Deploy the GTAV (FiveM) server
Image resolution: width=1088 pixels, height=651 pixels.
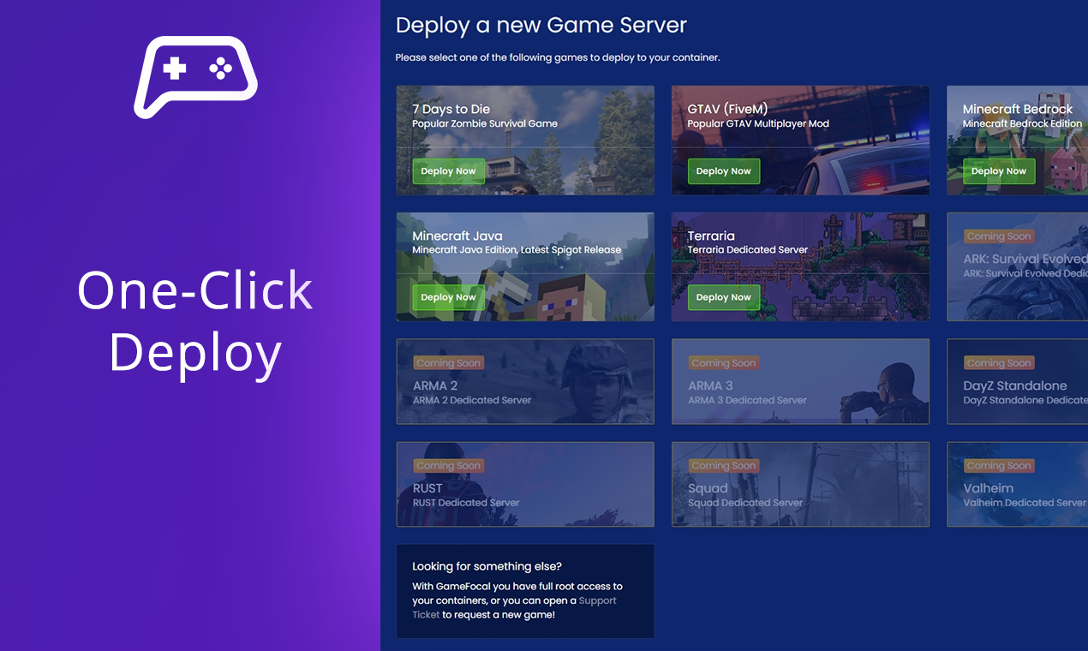[724, 171]
